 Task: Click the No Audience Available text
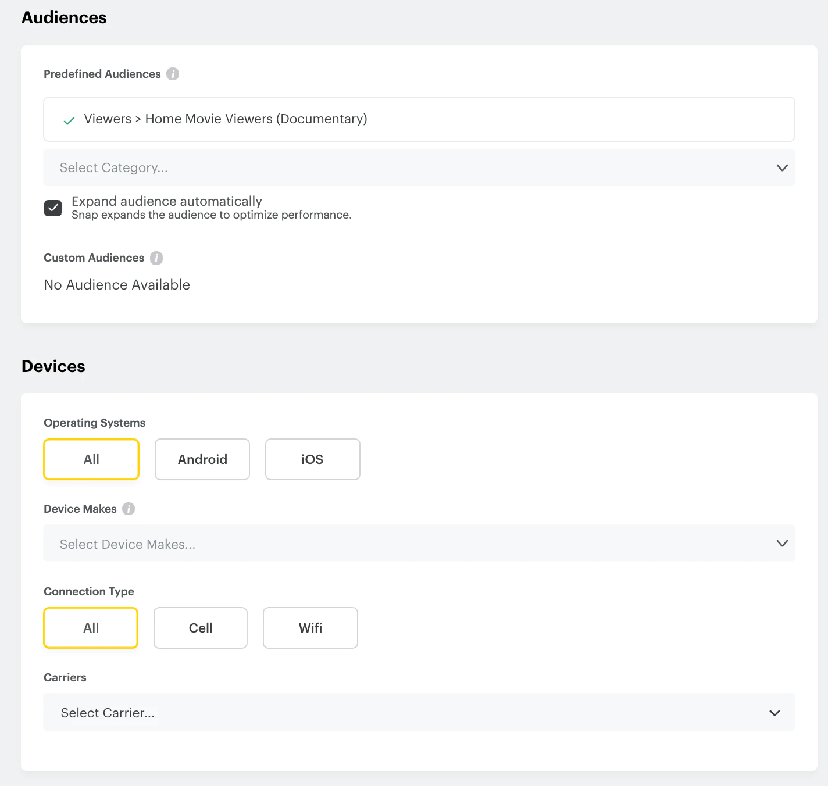click(117, 285)
